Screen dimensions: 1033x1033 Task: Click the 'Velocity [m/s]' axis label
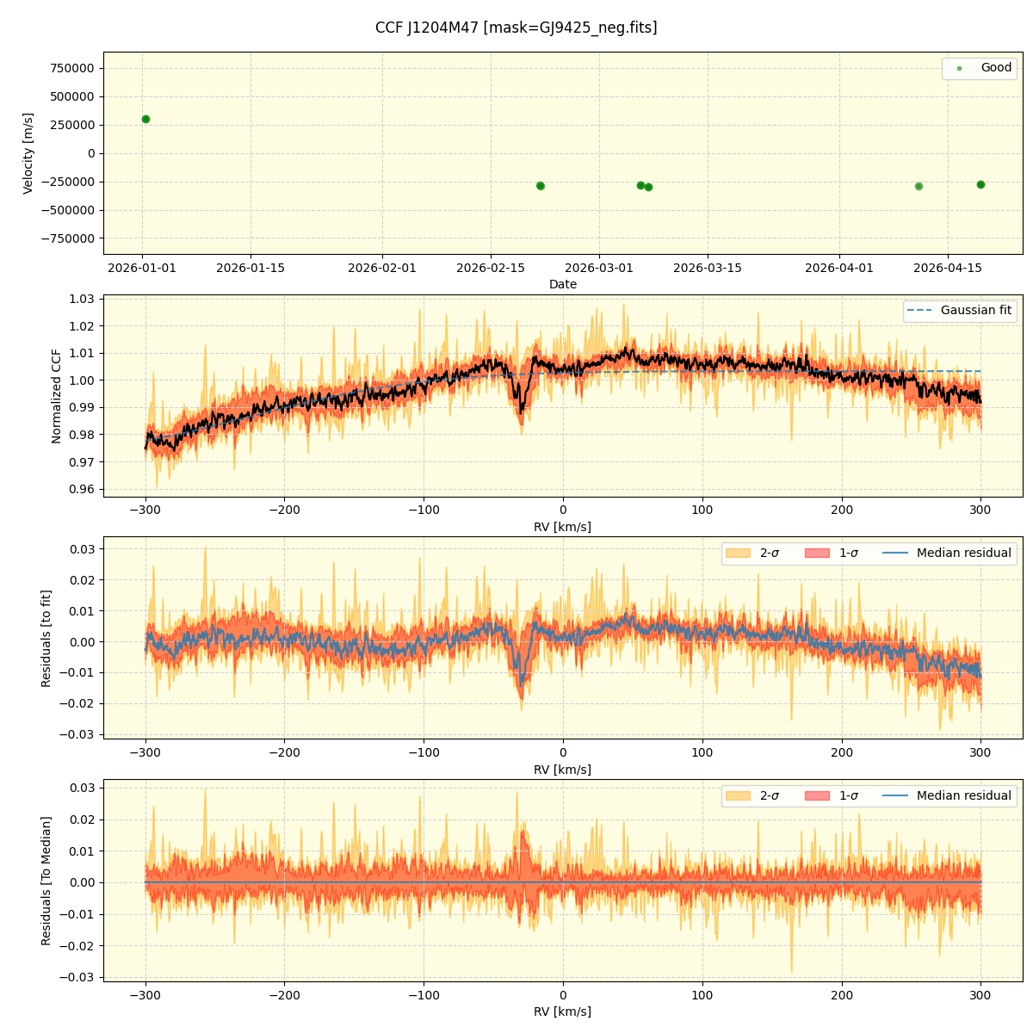click(x=28, y=153)
